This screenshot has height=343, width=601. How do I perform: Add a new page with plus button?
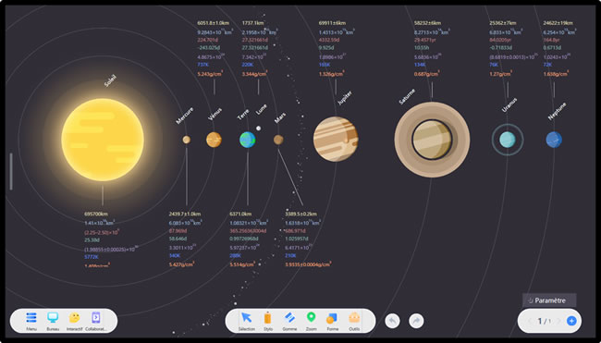571,321
